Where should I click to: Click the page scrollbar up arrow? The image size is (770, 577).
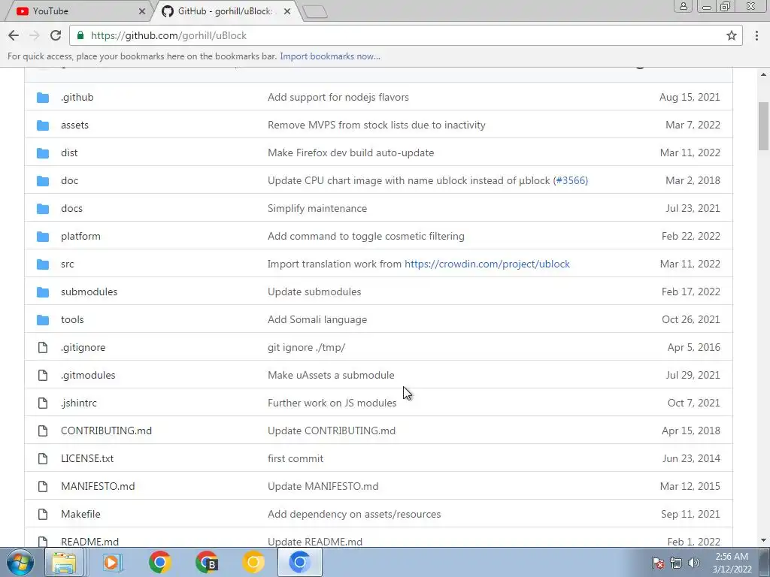(x=763, y=74)
